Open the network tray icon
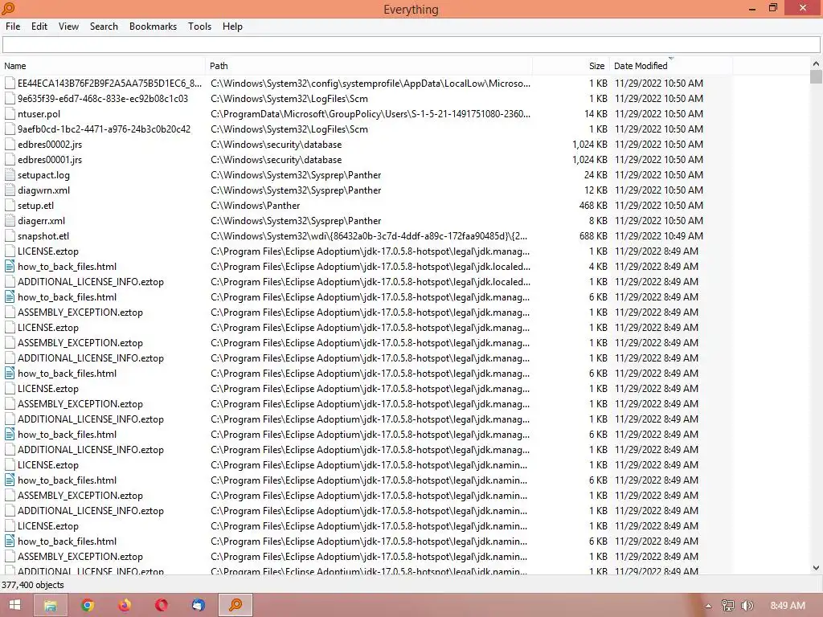 pos(727,606)
